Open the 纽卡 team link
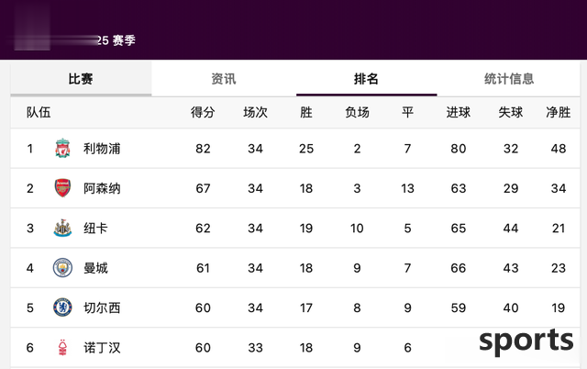 pos(95,229)
